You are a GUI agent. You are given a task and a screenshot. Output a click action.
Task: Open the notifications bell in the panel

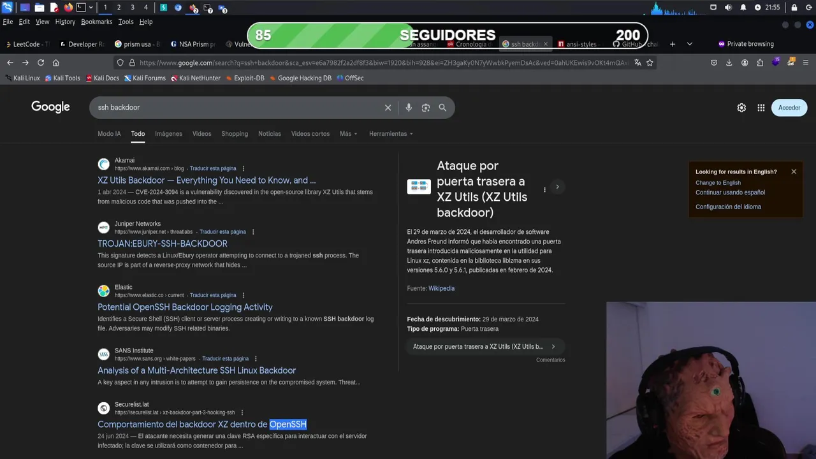pyautogui.click(x=743, y=8)
